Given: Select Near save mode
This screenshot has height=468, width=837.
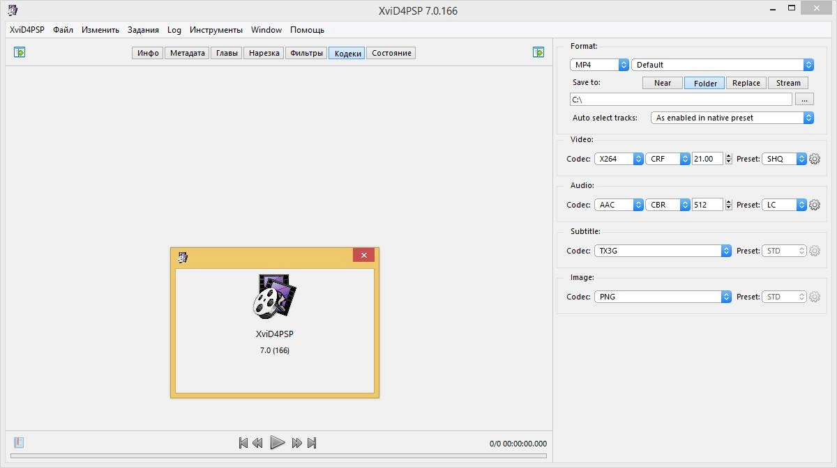Looking at the screenshot, I should [663, 83].
